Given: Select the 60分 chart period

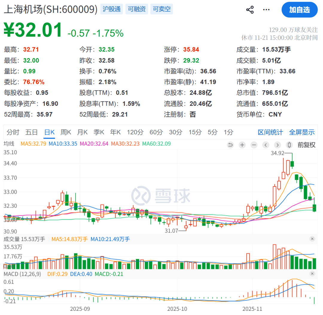Looking at the screenshot, I should (156, 132).
